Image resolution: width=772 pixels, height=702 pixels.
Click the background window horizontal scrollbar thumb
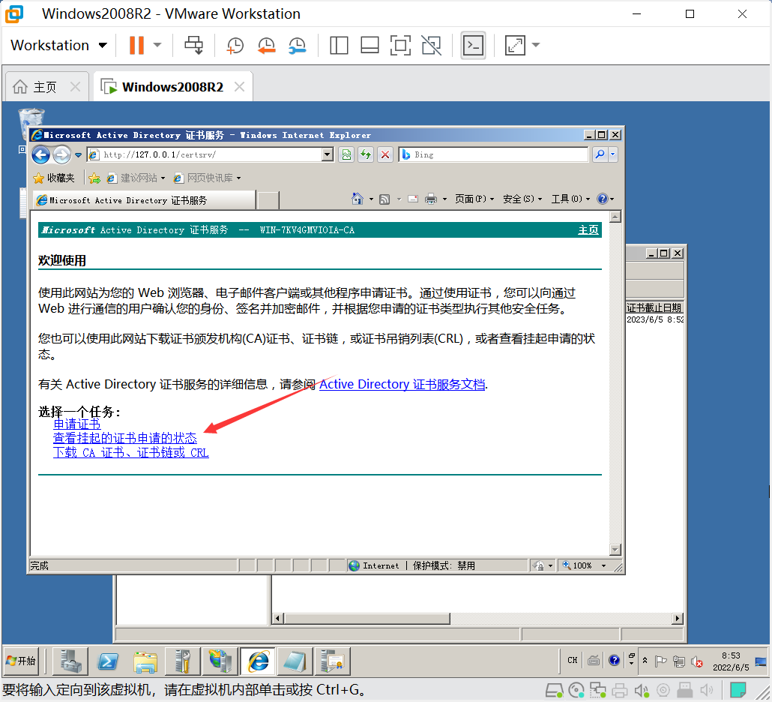(x=367, y=618)
